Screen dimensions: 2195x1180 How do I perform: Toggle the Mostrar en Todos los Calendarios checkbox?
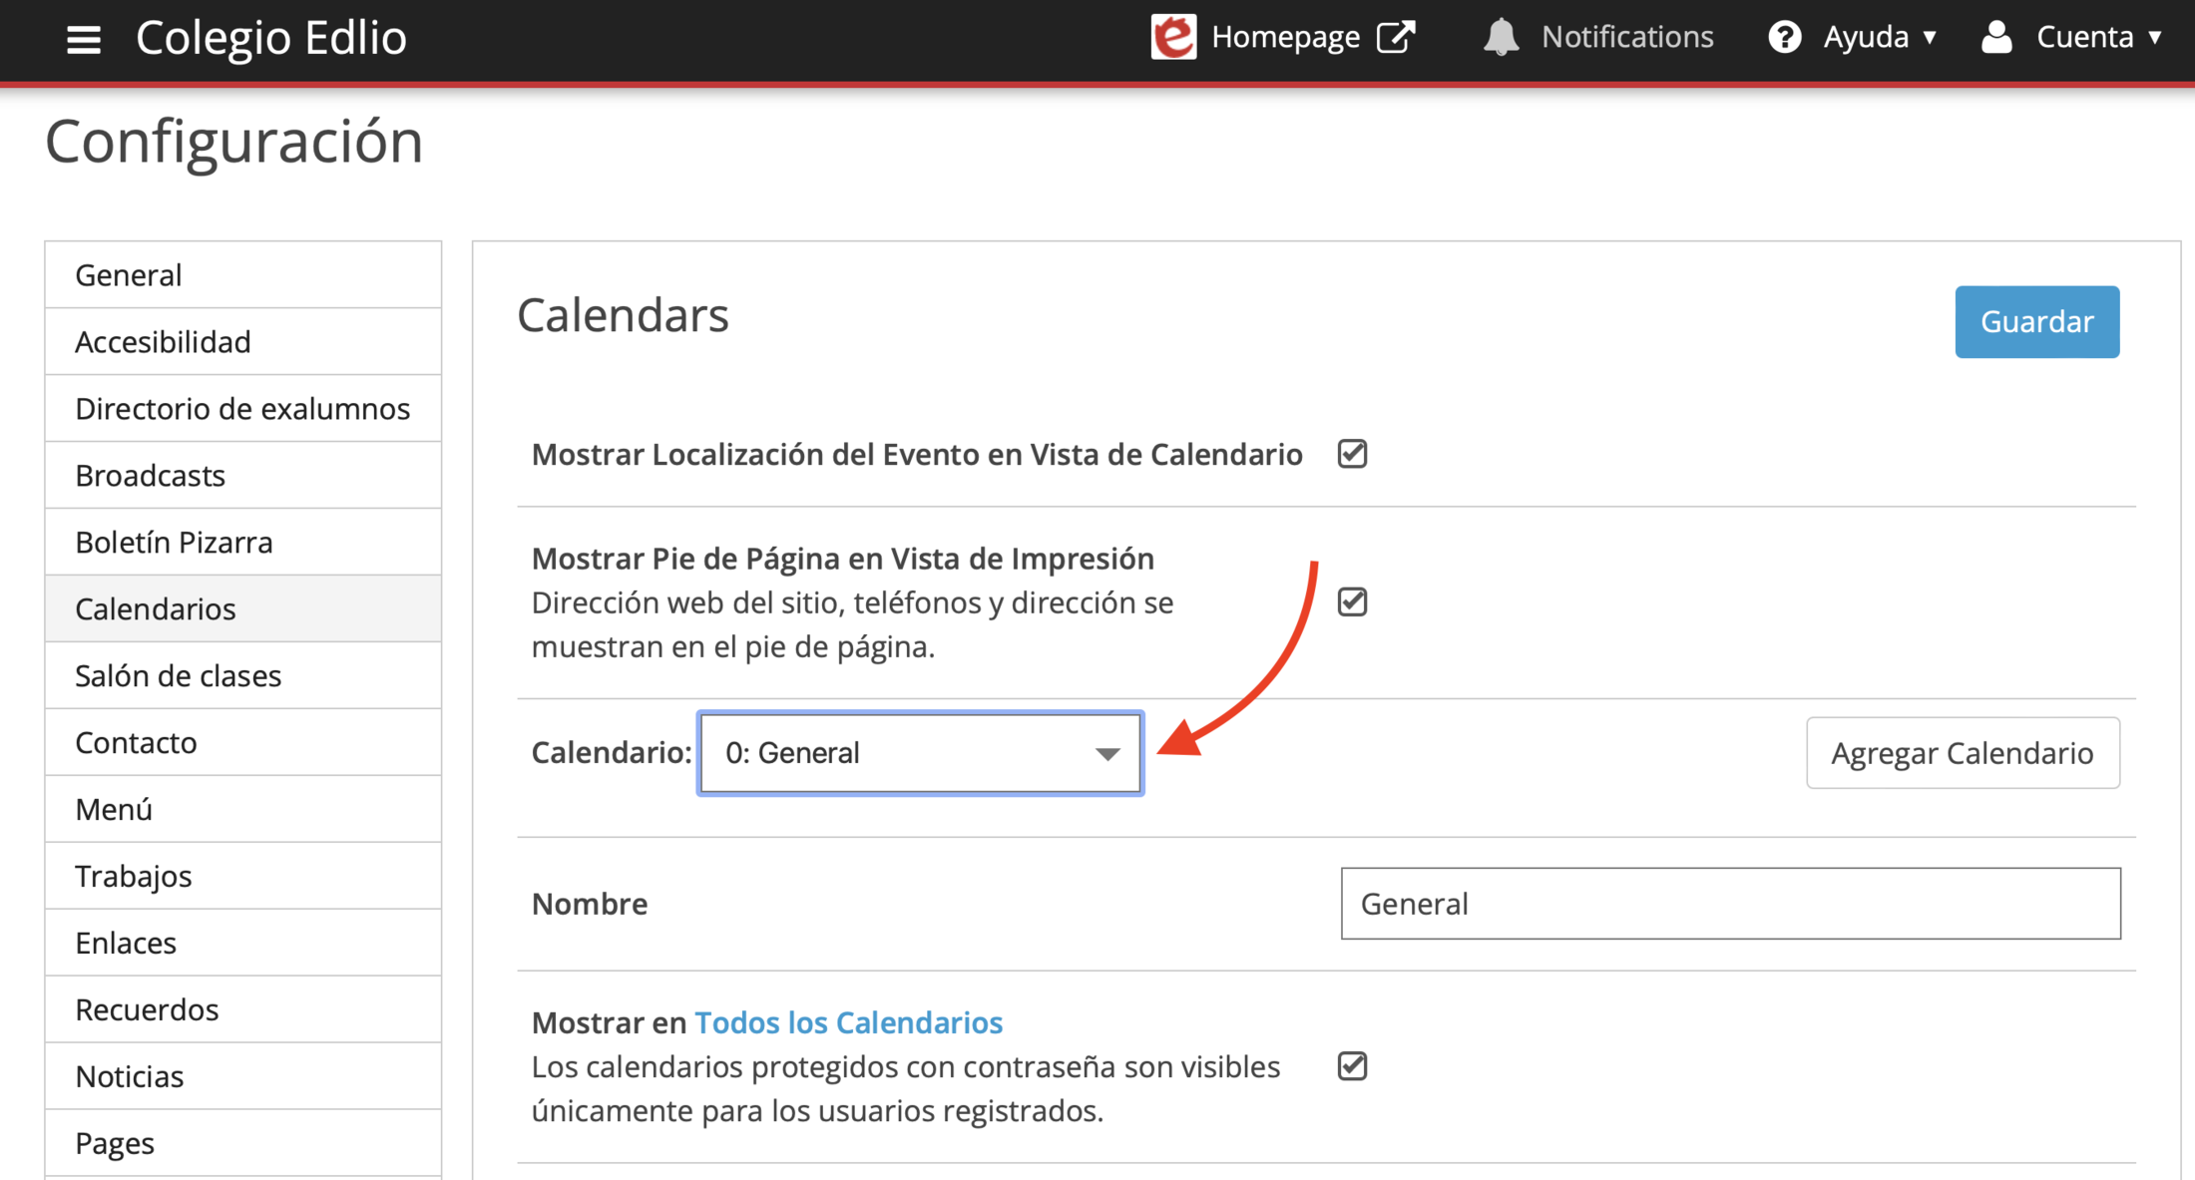pos(1352,1066)
